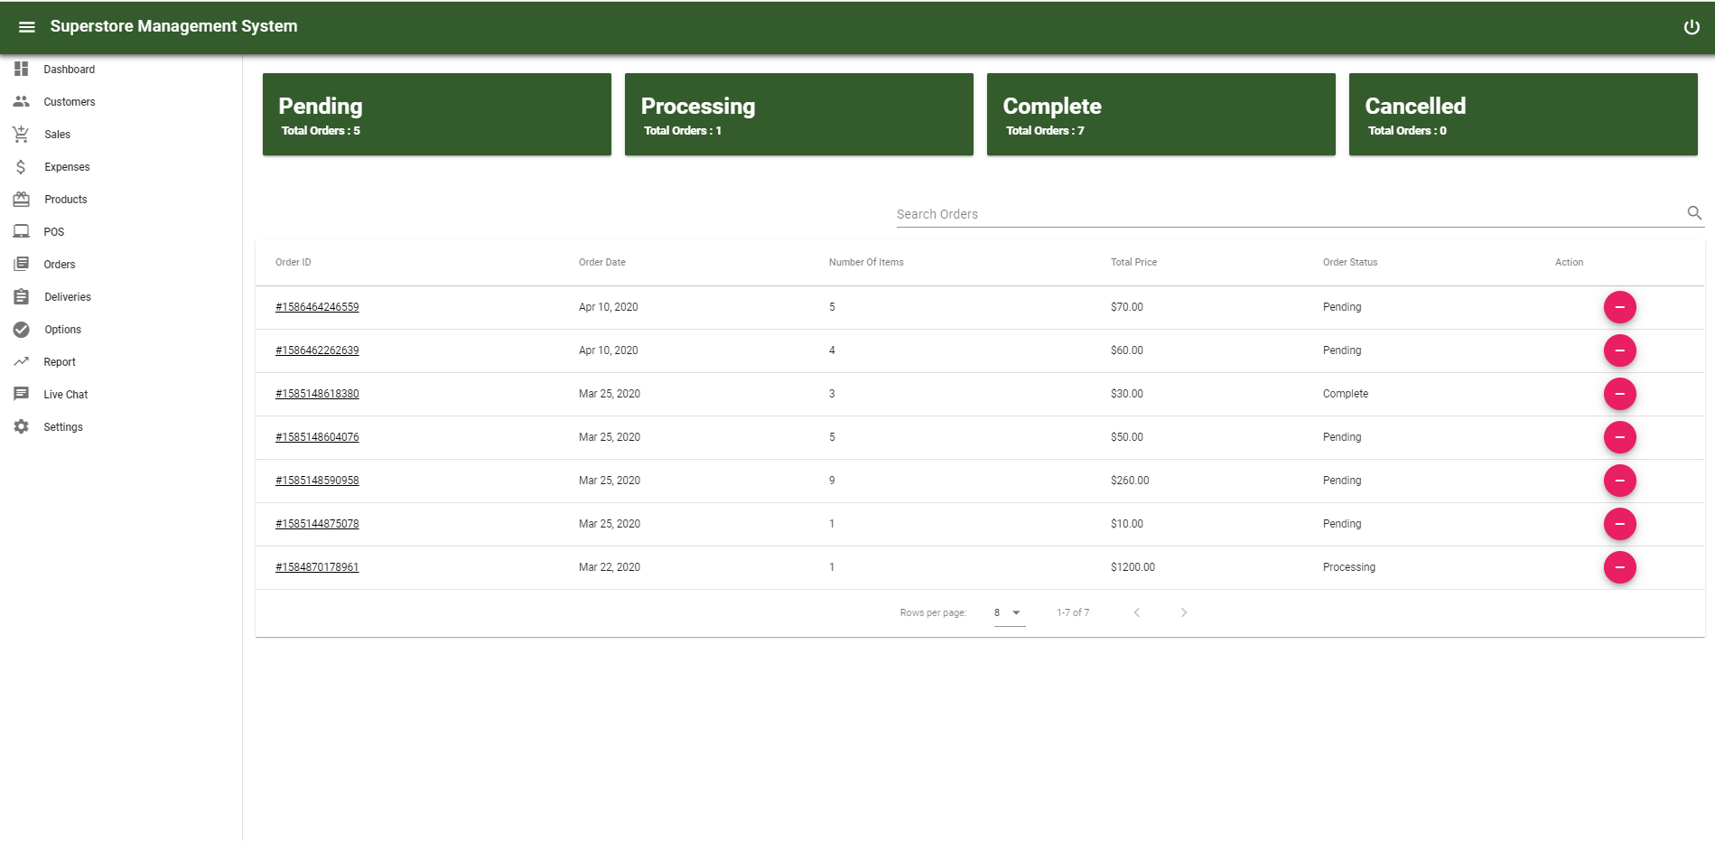
Task: Click the power logout icon
Action: tap(1690, 26)
